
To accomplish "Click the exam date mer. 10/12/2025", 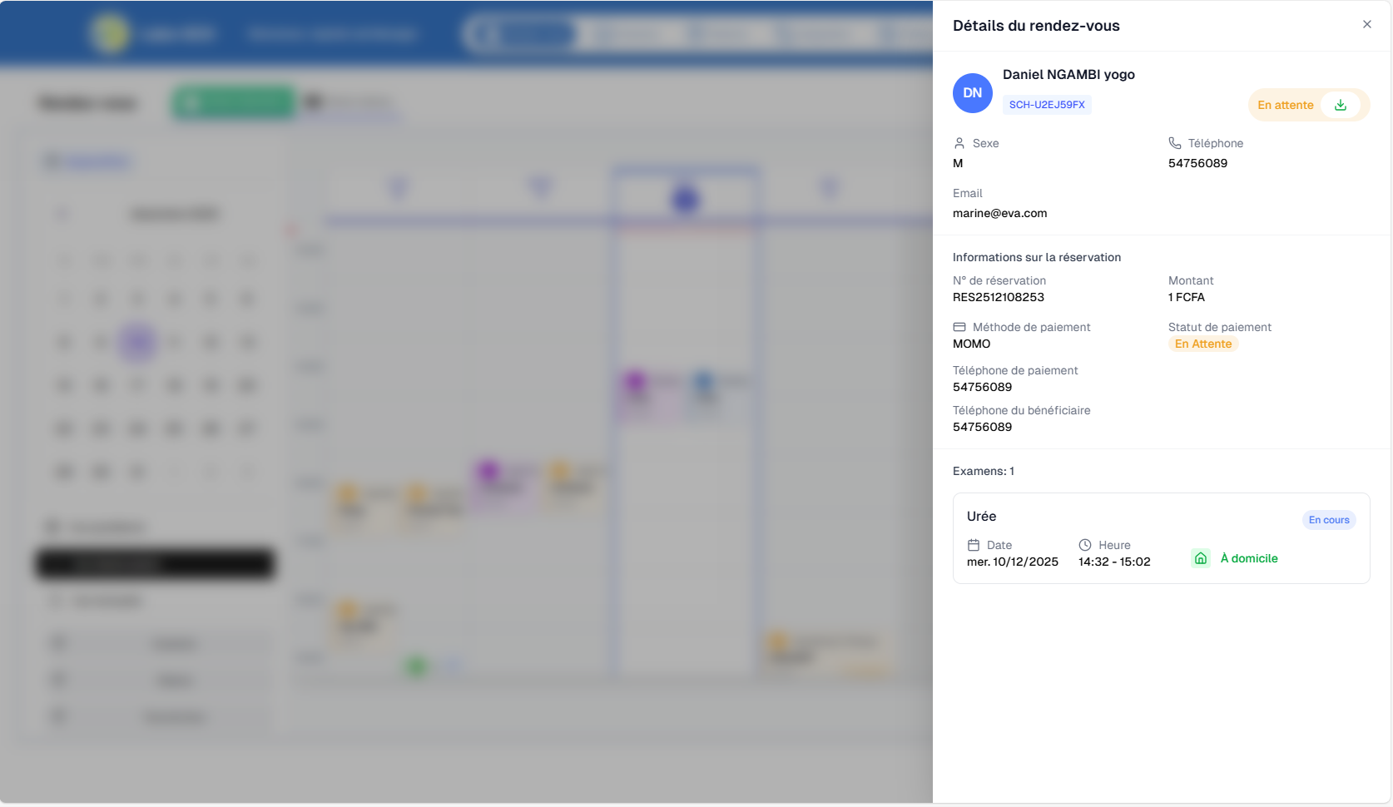I will [x=1013, y=562].
